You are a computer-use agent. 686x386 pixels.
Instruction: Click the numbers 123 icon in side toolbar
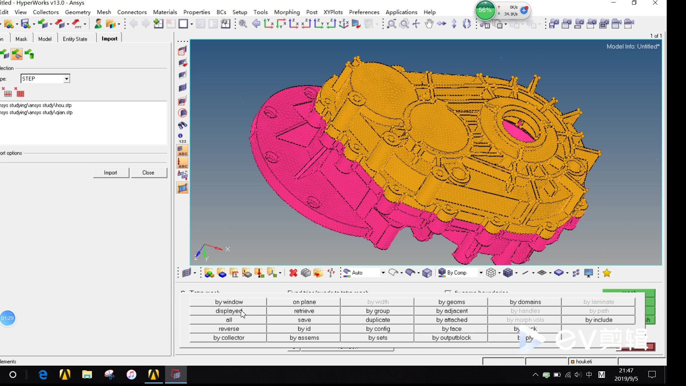[x=182, y=138]
